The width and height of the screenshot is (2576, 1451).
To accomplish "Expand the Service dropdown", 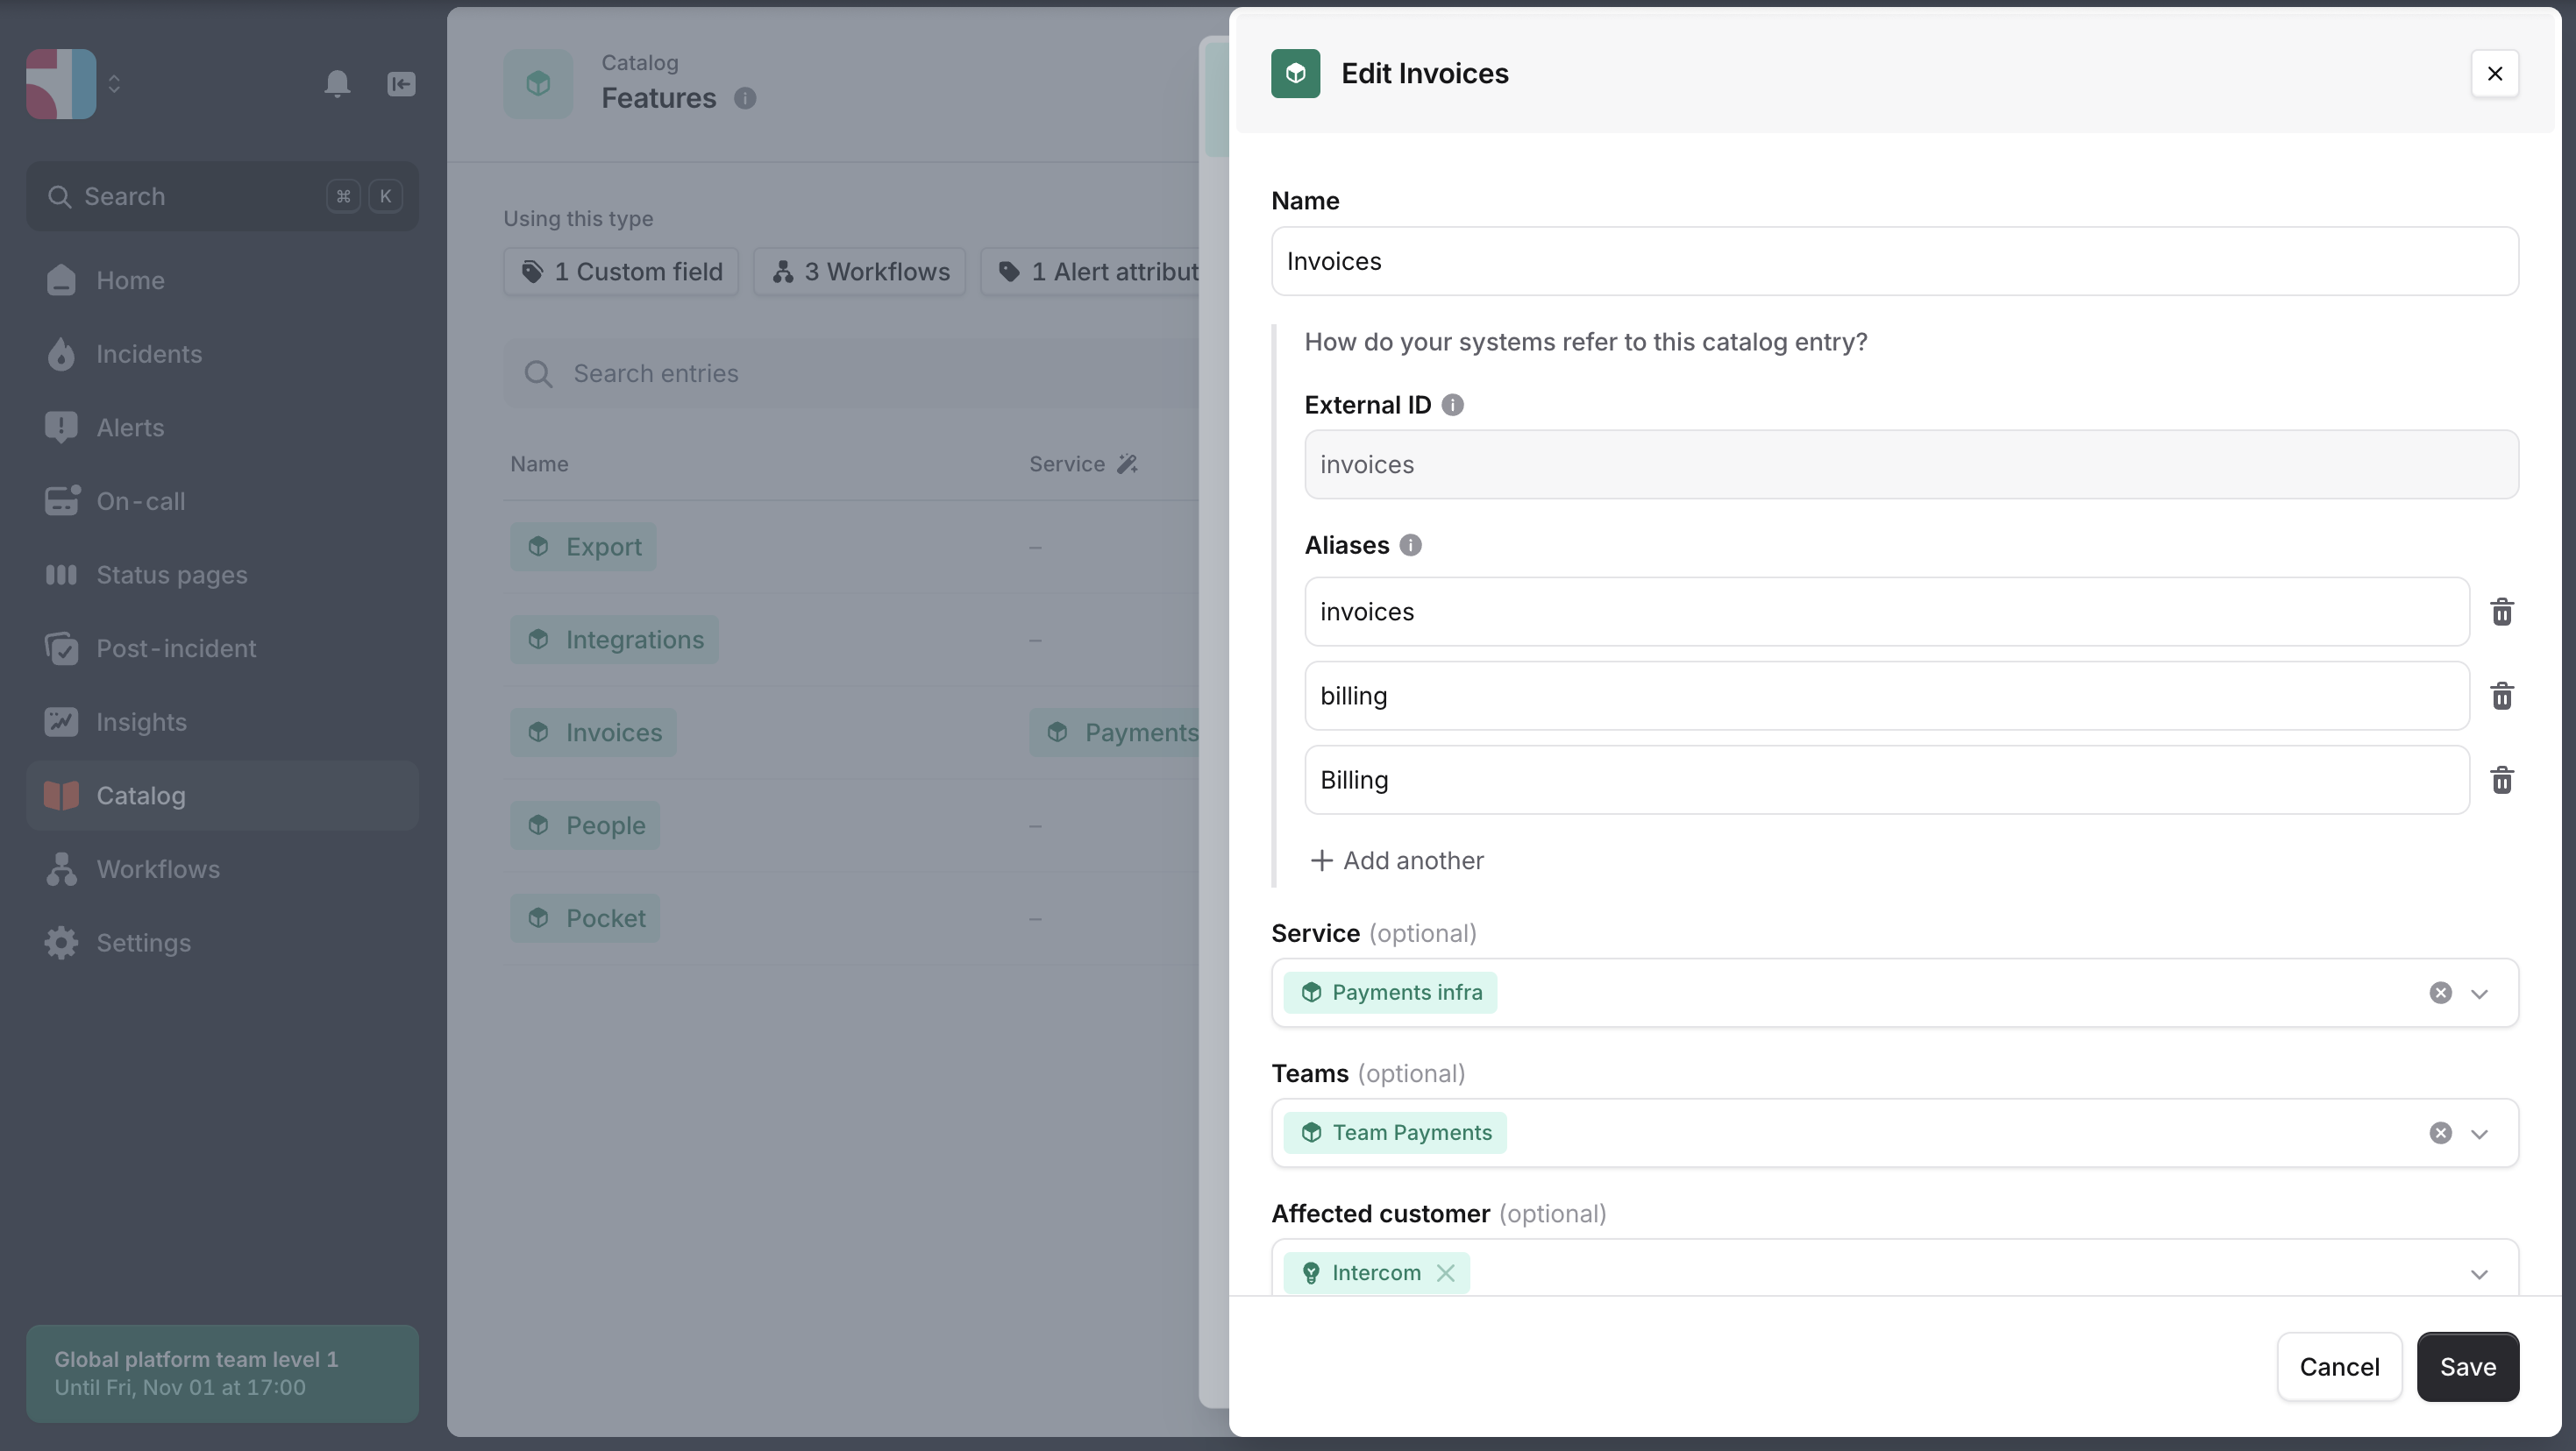I will click(2479, 994).
